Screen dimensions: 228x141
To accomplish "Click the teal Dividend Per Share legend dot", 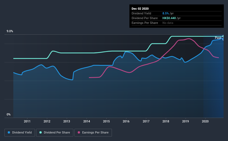I will click(41, 132).
